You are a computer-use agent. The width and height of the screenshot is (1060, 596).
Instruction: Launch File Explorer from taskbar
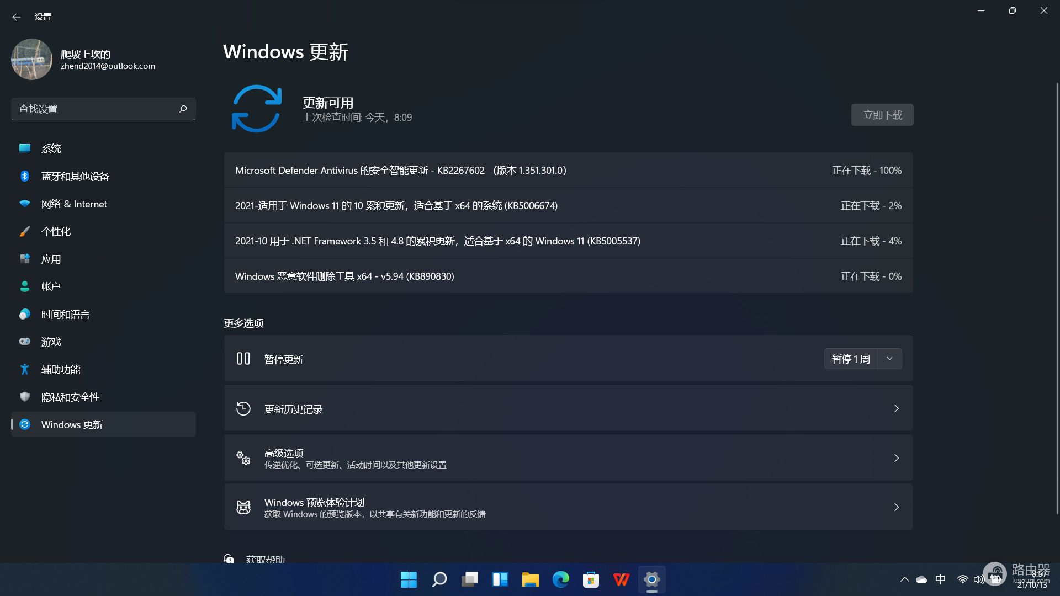(x=531, y=579)
